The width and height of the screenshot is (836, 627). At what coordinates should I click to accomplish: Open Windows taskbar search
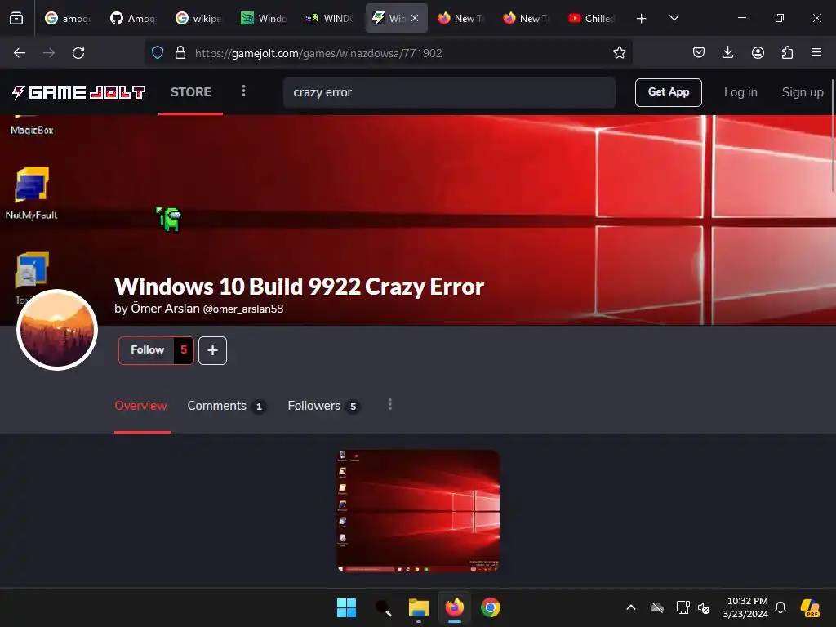tap(383, 607)
